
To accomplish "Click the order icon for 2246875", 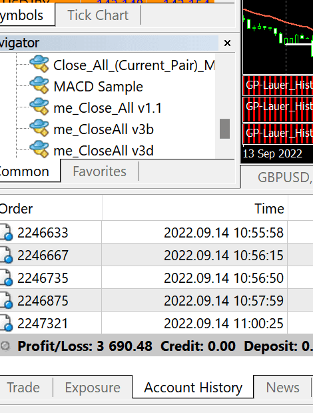I will pos(6,300).
